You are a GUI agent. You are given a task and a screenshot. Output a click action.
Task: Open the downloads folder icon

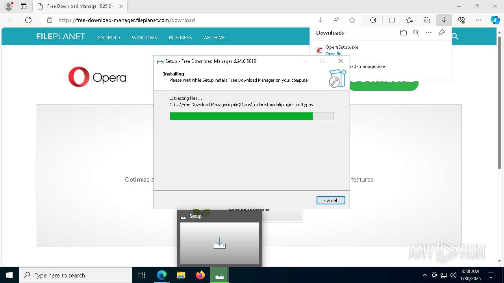pos(403,33)
